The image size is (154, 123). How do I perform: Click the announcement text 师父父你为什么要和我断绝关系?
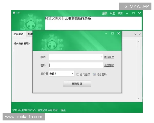click(68, 18)
